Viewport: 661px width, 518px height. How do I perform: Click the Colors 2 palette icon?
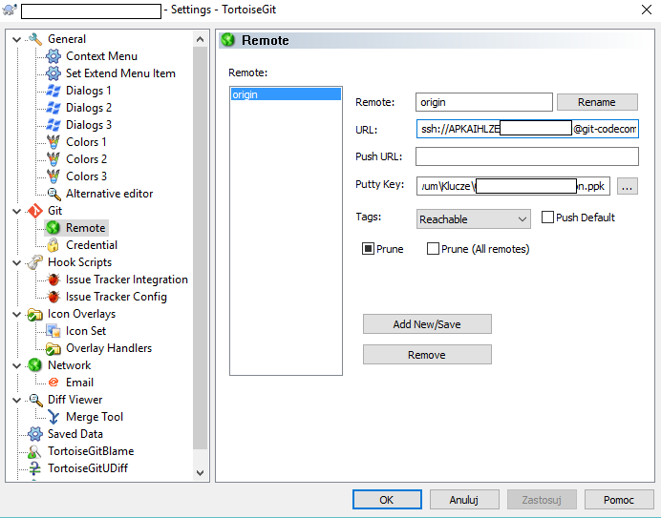[53, 159]
